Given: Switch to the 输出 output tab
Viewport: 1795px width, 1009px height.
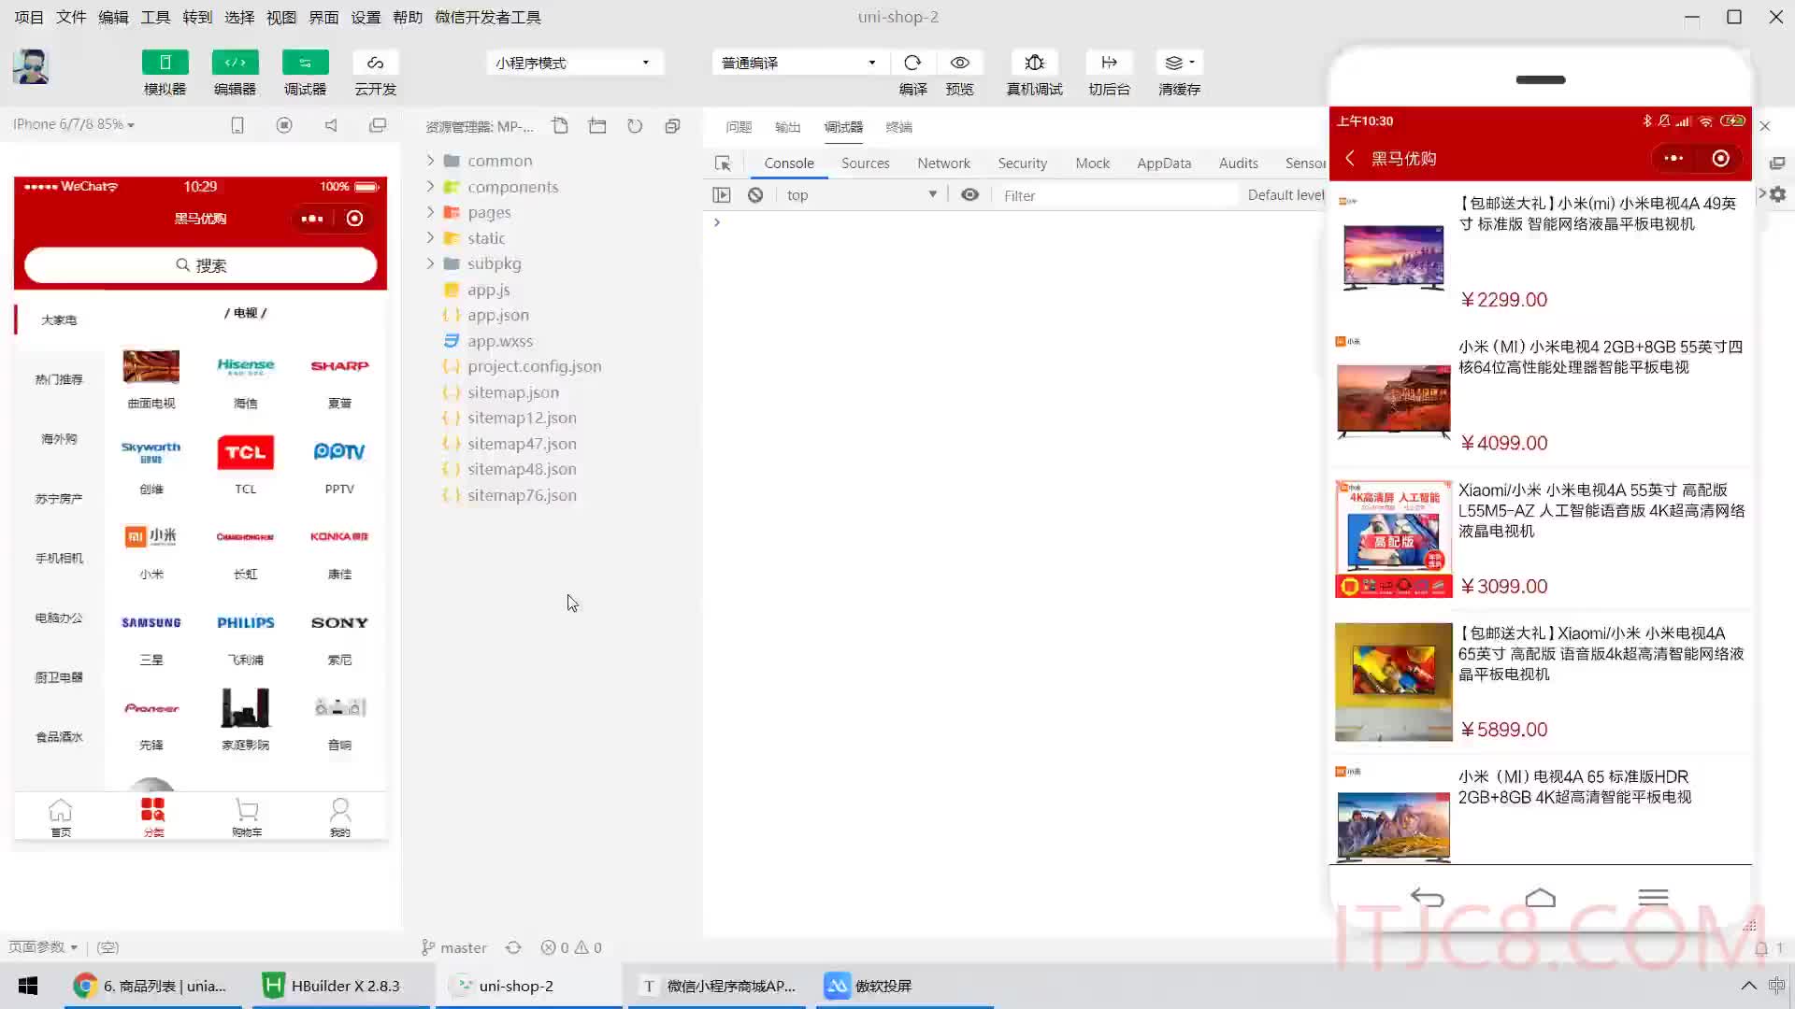Looking at the screenshot, I should (x=788, y=127).
